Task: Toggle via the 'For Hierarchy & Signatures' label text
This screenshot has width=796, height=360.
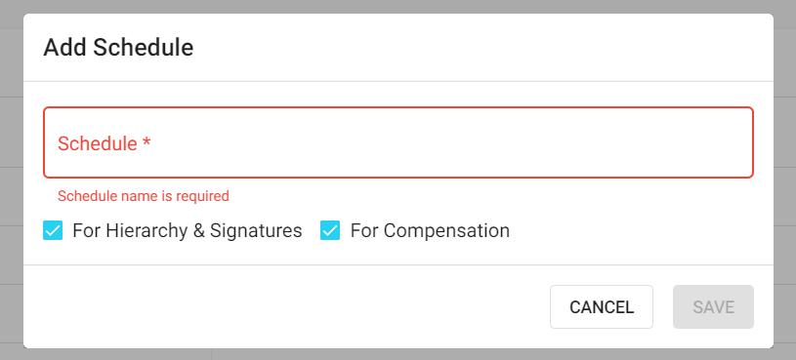Action: pyautogui.click(x=188, y=230)
